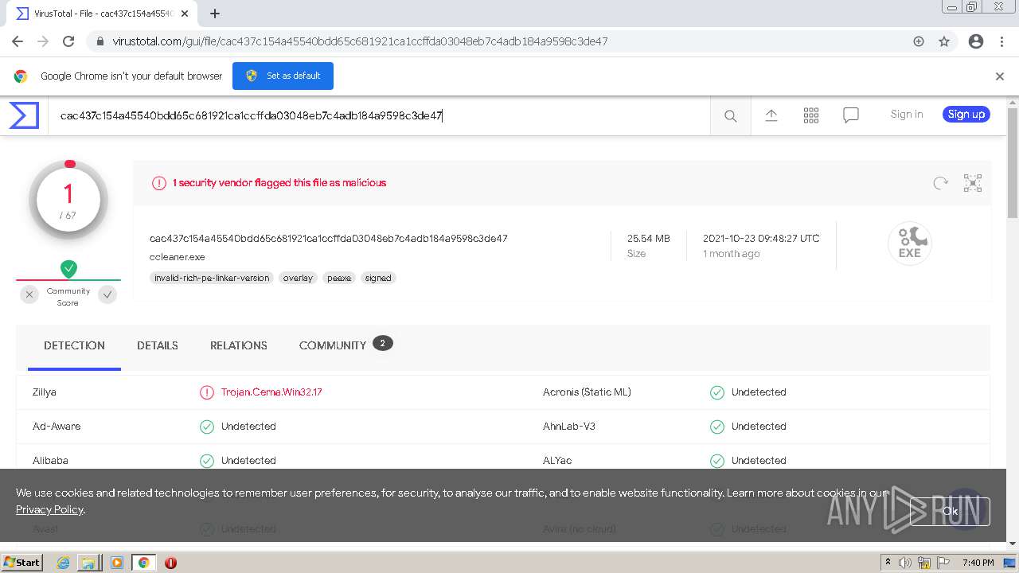Close the VirusTotal browser tab

pos(186,14)
